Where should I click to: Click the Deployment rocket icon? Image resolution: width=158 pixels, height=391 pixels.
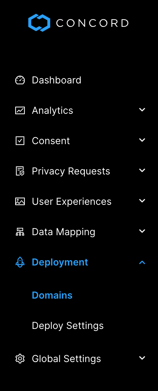click(20, 262)
